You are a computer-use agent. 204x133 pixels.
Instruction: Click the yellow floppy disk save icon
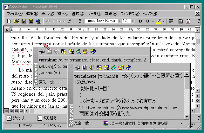31,21
